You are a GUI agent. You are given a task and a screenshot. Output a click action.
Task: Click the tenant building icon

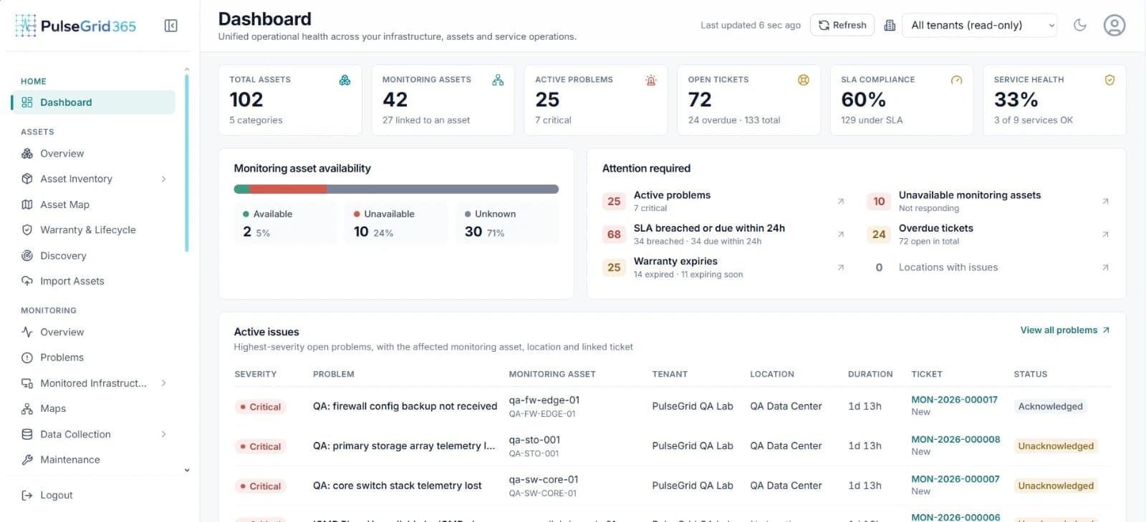pyautogui.click(x=890, y=25)
